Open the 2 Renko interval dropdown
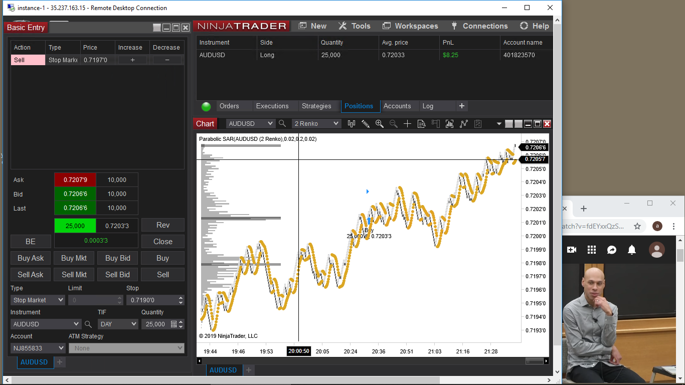685x385 pixels. tap(316, 124)
